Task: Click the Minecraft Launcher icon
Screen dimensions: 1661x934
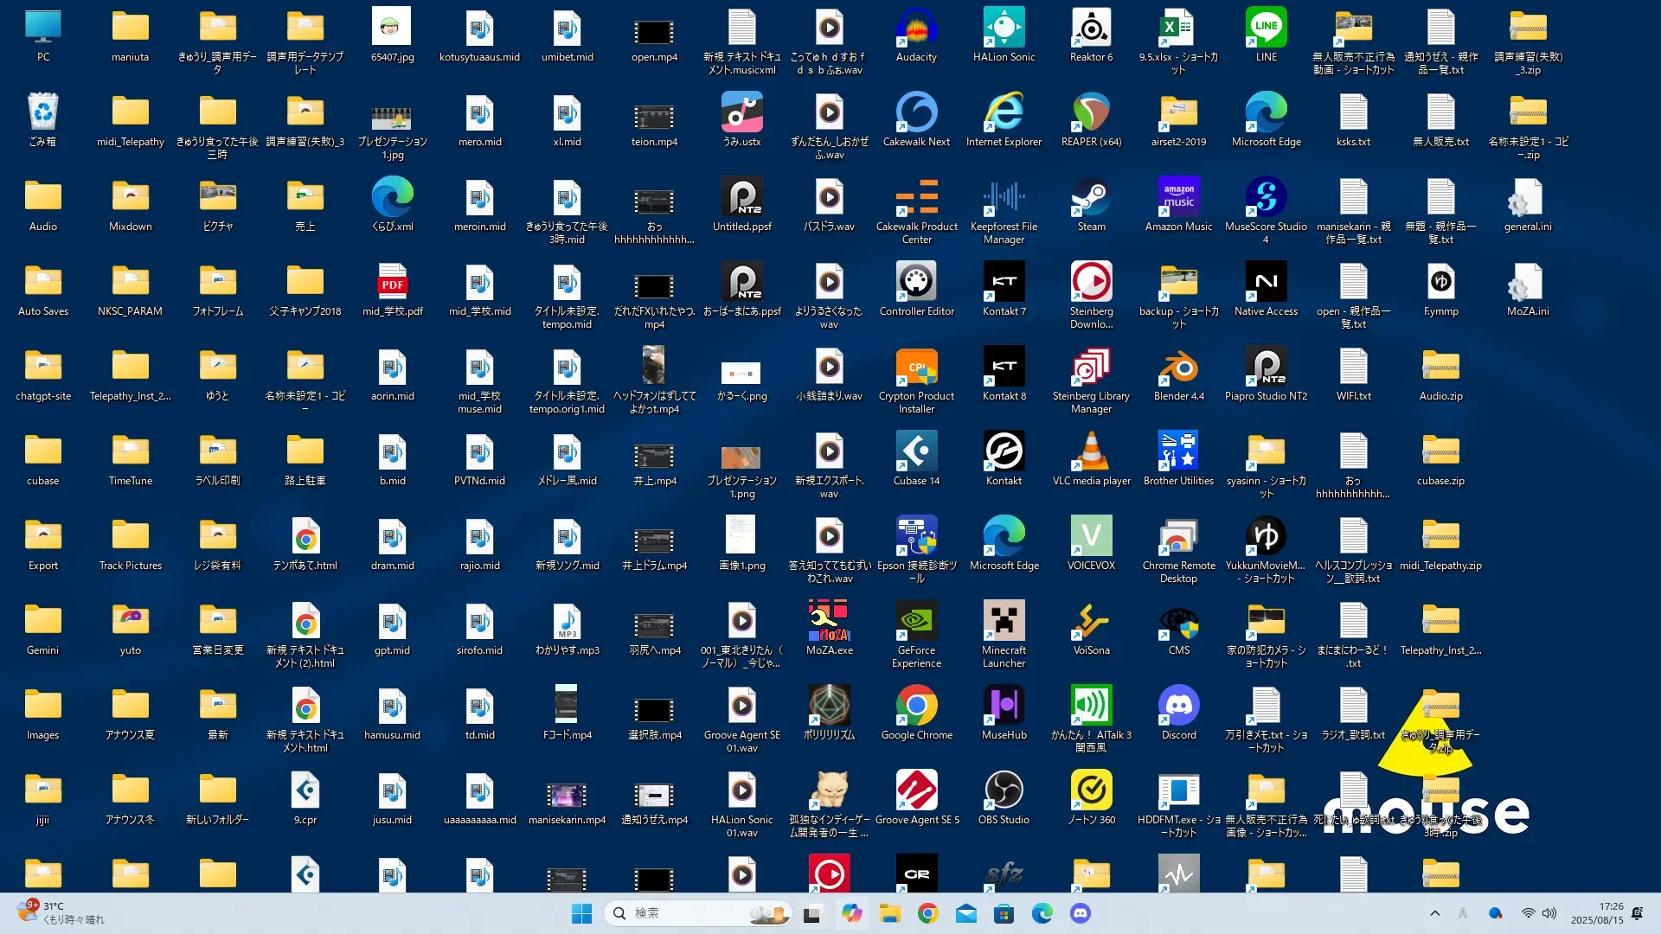Action: coord(1004,624)
